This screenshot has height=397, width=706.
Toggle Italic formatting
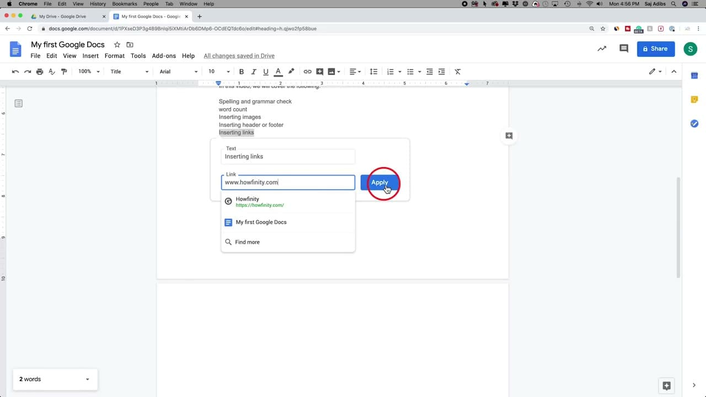(x=254, y=72)
